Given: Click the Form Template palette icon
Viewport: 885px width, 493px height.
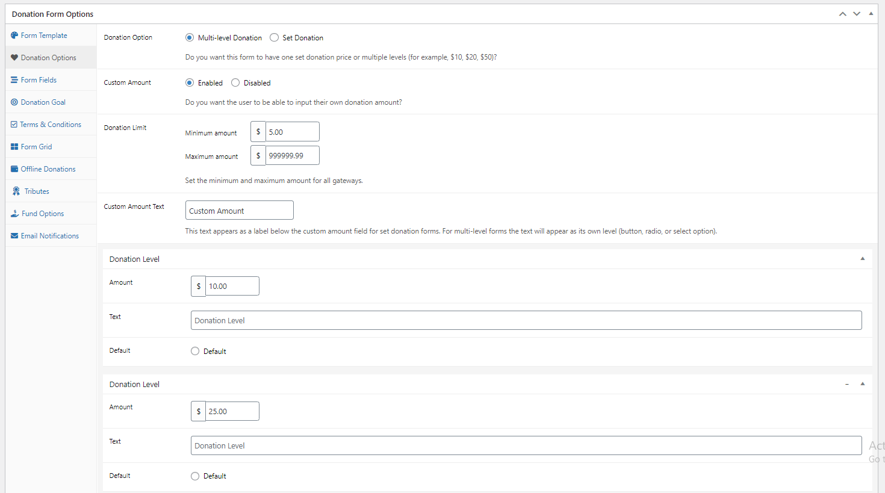Looking at the screenshot, I should point(14,36).
